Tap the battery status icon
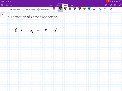122x91 pixels. [120, 1]
